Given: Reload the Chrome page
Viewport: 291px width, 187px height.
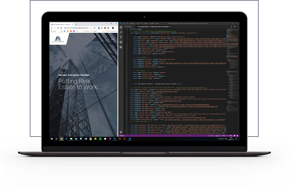Looking at the screenshot, I should [58, 28].
